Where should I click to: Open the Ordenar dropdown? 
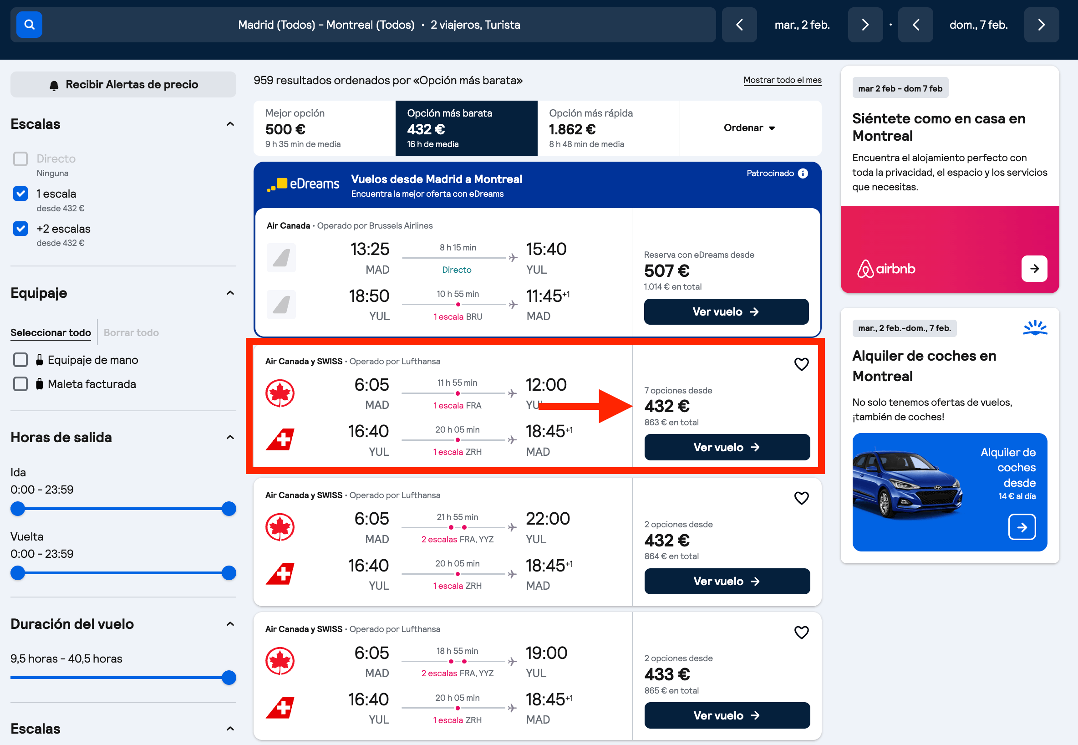pyautogui.click(x=750, y=128)
